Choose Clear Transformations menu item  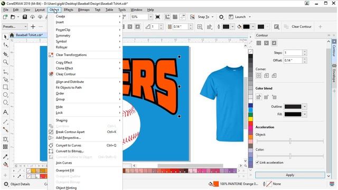point(86,55)
